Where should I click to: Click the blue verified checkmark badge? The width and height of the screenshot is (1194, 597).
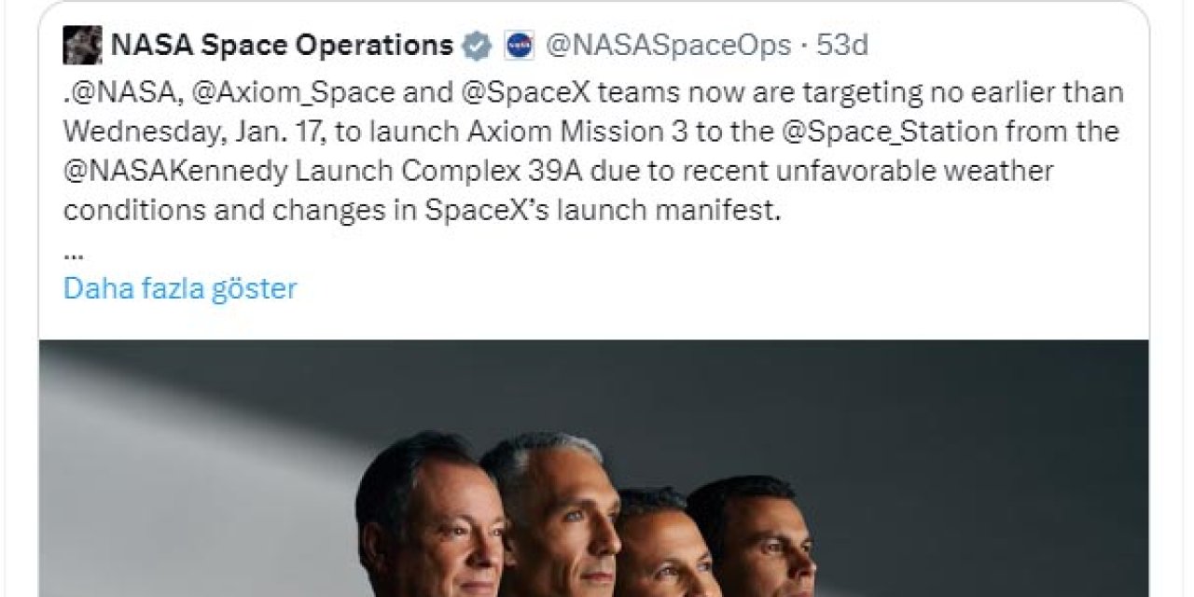tap(478, 45)
